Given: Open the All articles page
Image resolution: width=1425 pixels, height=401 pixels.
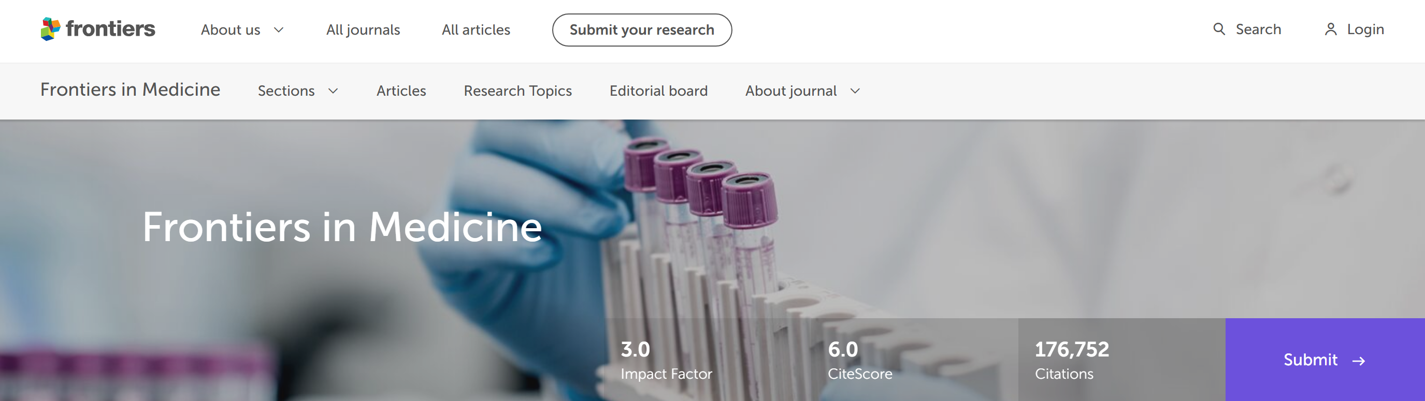Looking at the screenshot, I should 476,30.
